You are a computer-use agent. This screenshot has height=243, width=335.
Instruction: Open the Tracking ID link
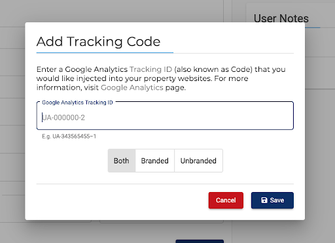pos(151,69)
